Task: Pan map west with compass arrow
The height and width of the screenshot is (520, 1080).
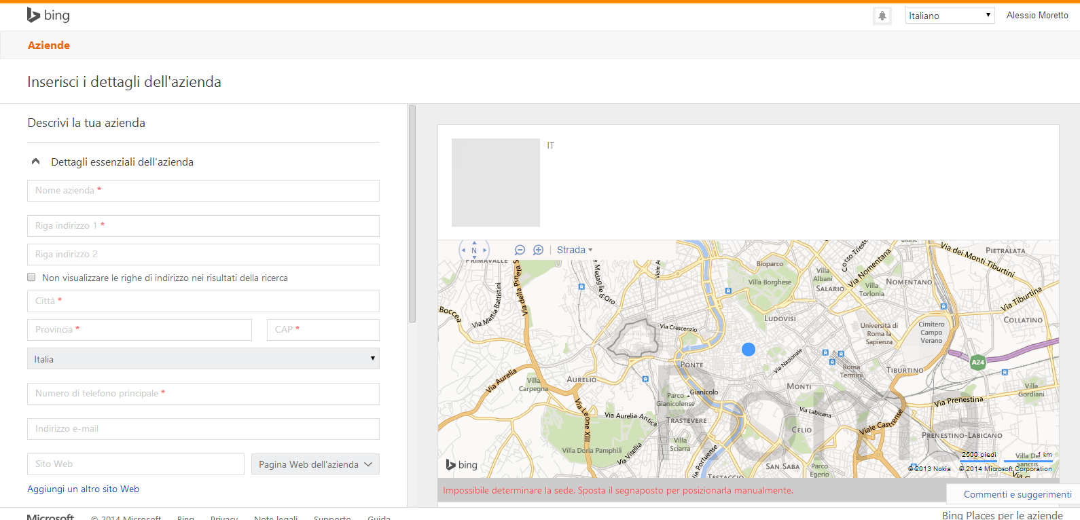Action: click(463, 250)
